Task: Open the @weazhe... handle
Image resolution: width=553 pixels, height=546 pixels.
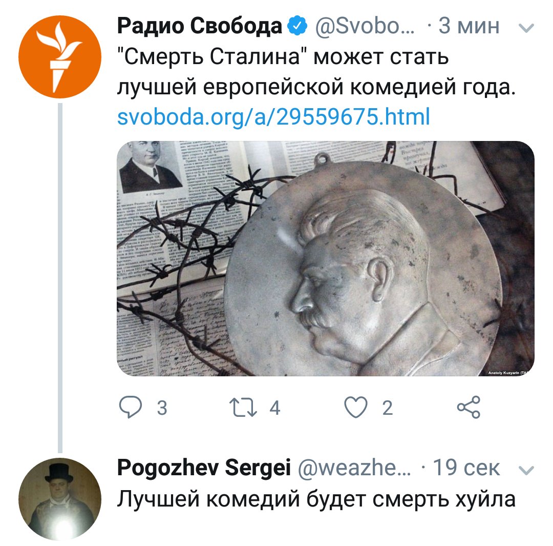Action: point(354,468)
